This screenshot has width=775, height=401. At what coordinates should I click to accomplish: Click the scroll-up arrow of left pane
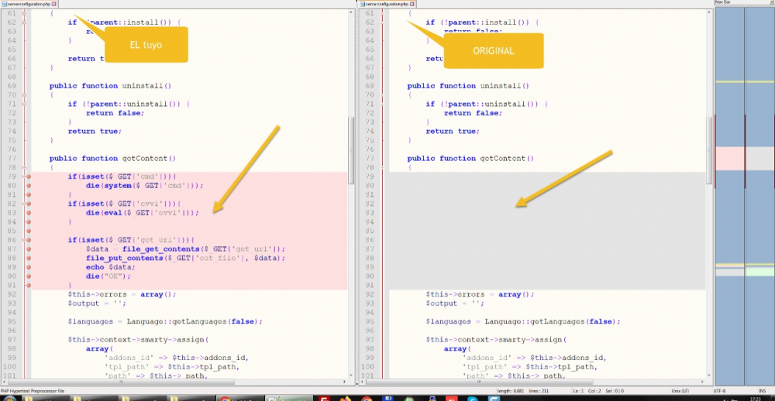(x=351, y=12)
